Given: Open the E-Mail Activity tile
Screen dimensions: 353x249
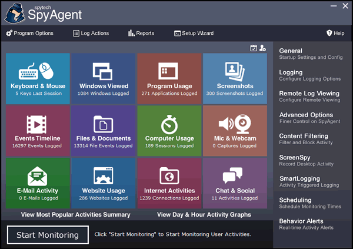Looking at the screenshot, I should pyautogui.click(x=38, y=183).
